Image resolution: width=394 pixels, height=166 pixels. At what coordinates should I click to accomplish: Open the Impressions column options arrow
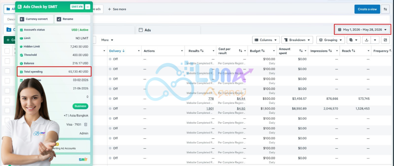(337, 51)
